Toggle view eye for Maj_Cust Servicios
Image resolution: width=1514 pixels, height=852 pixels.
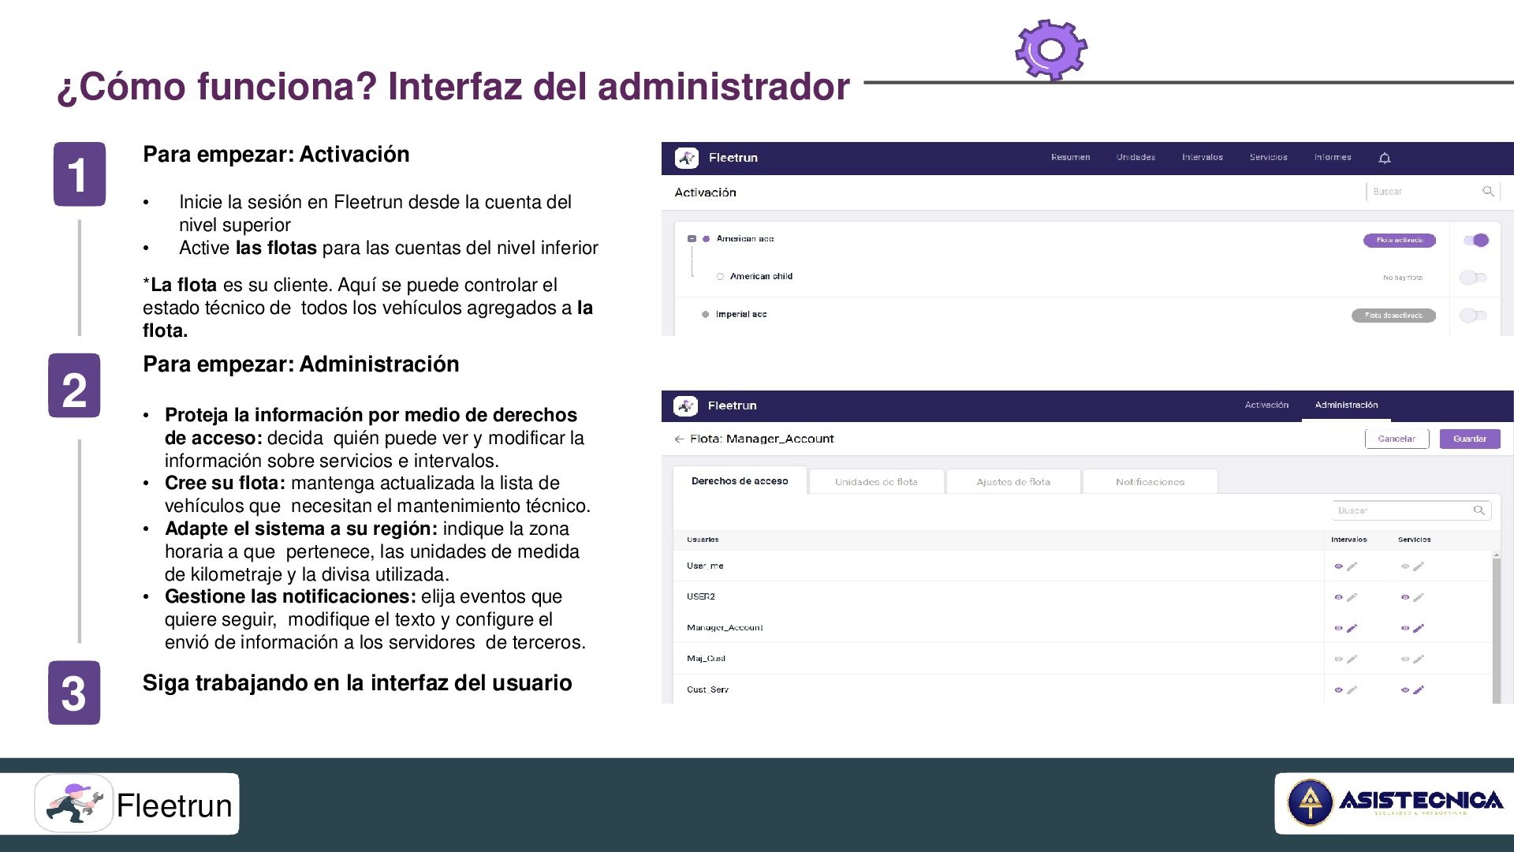point(1404,660)
